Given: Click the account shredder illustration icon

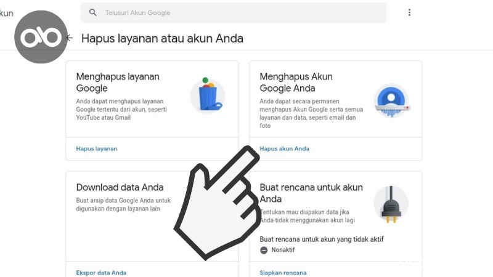Looking at the screenshot, I should [x=391, y=101].
